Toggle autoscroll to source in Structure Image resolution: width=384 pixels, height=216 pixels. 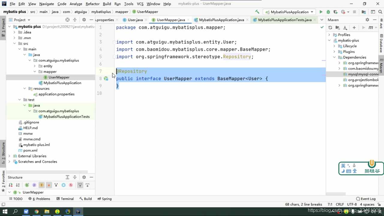pyautogui.click(x=80, y=185)
